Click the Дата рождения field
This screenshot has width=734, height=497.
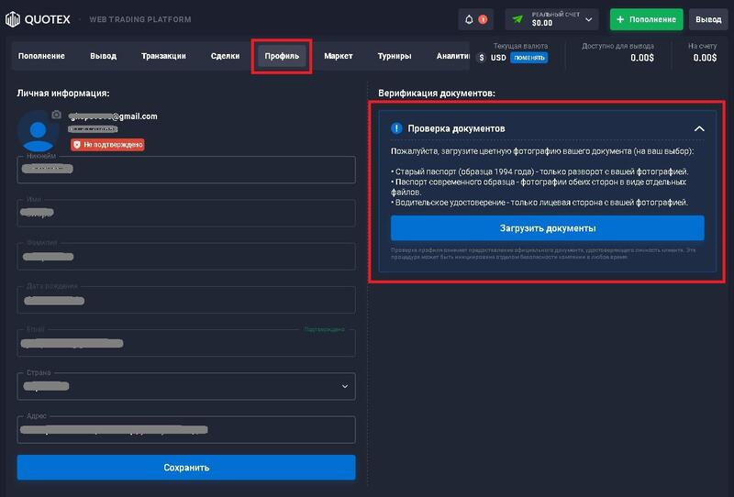186,300
